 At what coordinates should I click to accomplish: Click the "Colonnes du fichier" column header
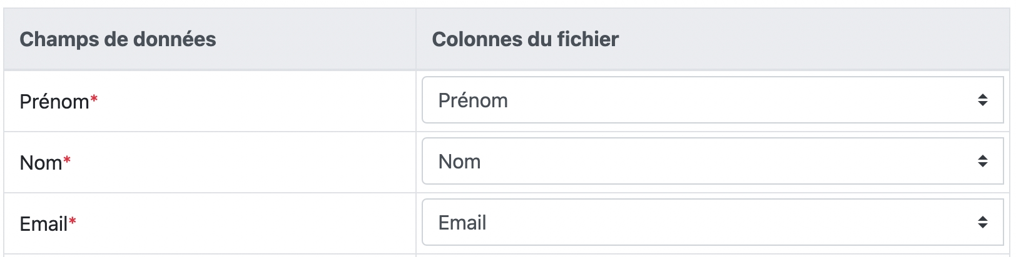pos(525,39)
